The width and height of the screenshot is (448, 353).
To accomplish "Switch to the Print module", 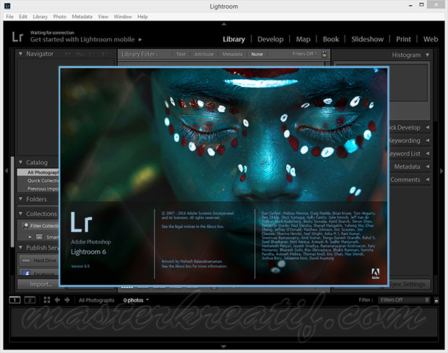I will click(x=403, y=39).
